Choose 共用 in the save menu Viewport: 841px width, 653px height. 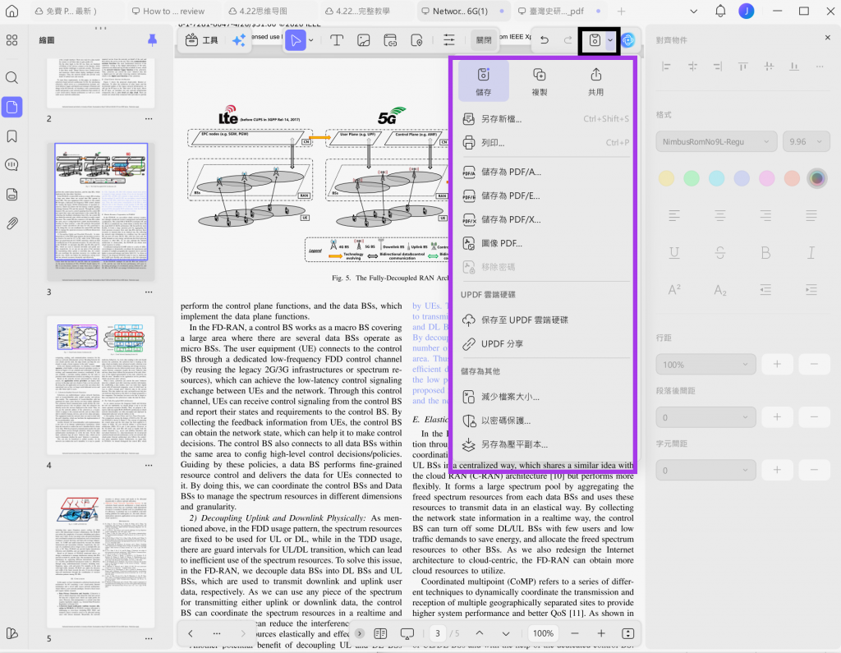(595, 82)
